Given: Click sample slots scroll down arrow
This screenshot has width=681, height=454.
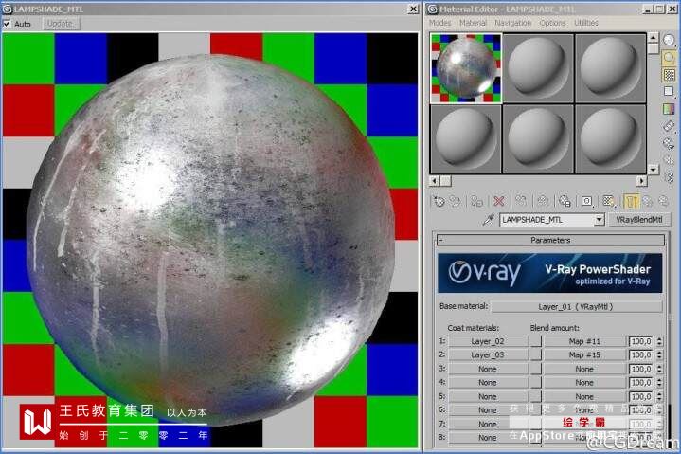Looking at the screenshot, I should click(x=653, y=169).
